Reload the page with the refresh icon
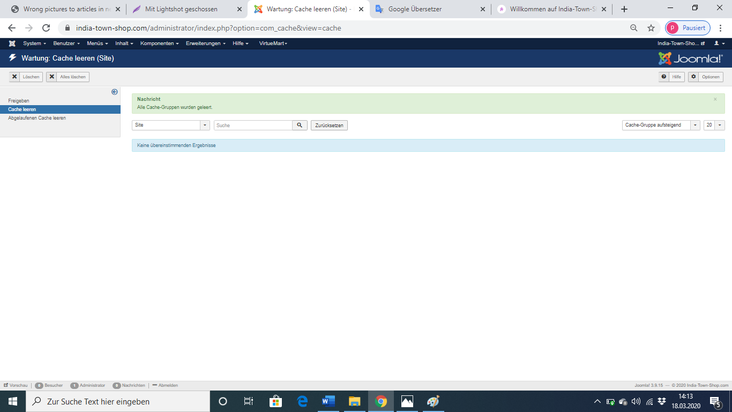This screenshot has height=412, width=732. click(x=46, y=28)
